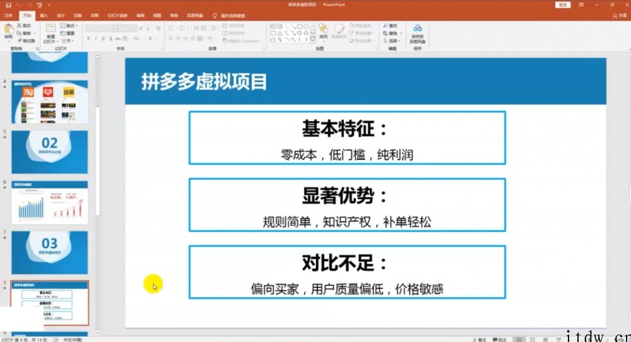Open the 审阅 (Review) tab

(141, 16)
